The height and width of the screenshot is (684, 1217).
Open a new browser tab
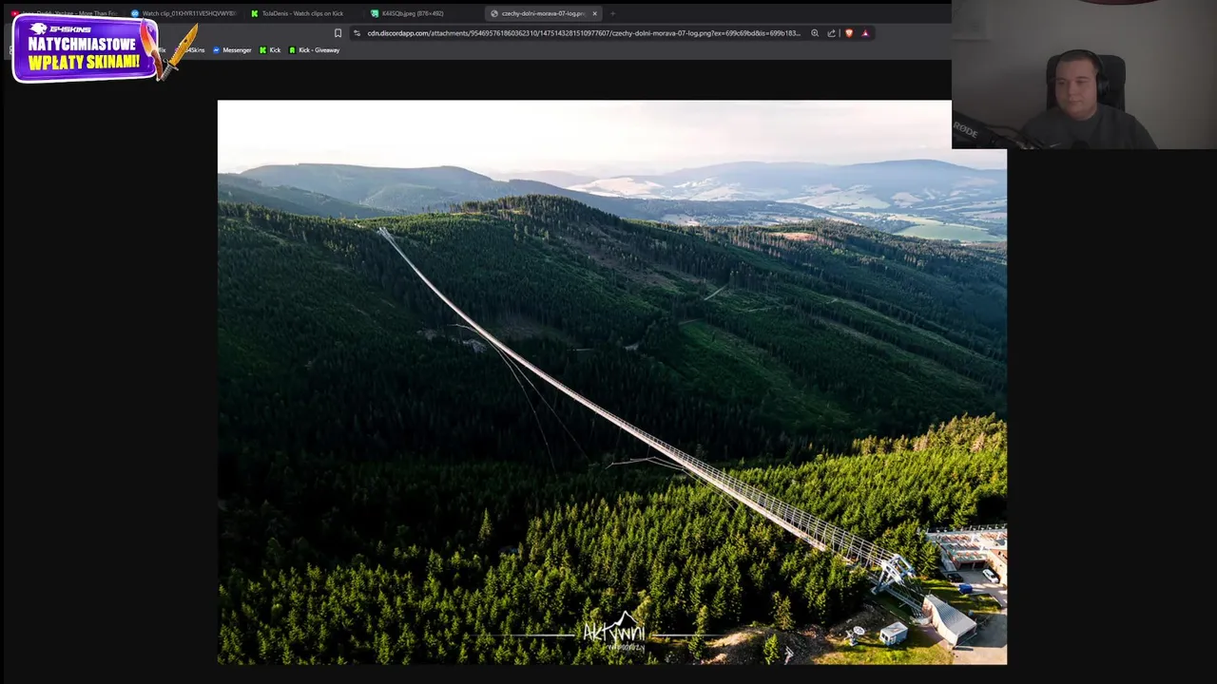coord(613,13)
